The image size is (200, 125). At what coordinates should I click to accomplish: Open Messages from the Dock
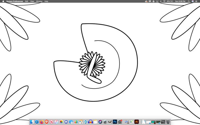pyautogui.click(x=71, y=122)
